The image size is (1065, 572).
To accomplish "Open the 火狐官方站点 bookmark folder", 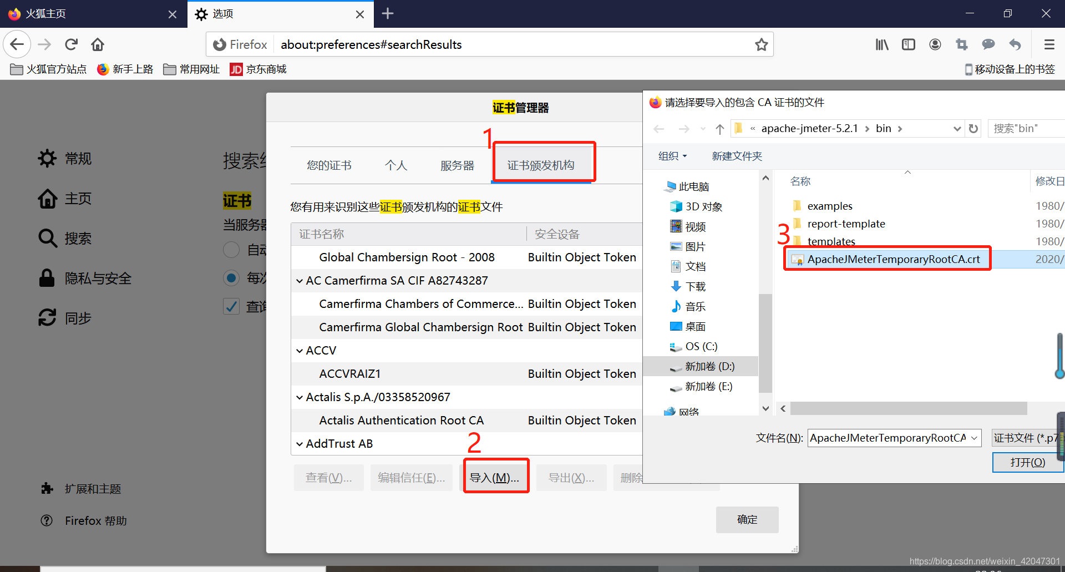I will click(x=49, y=69).
